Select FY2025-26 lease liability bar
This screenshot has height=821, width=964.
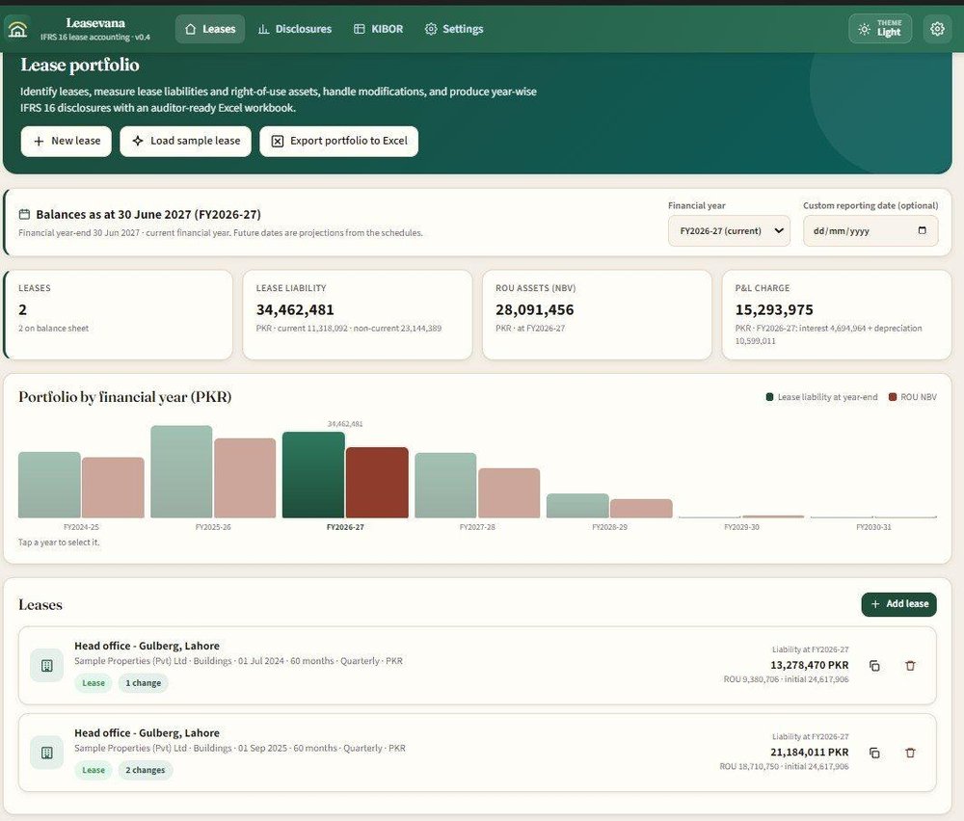[x=181, y=472]
